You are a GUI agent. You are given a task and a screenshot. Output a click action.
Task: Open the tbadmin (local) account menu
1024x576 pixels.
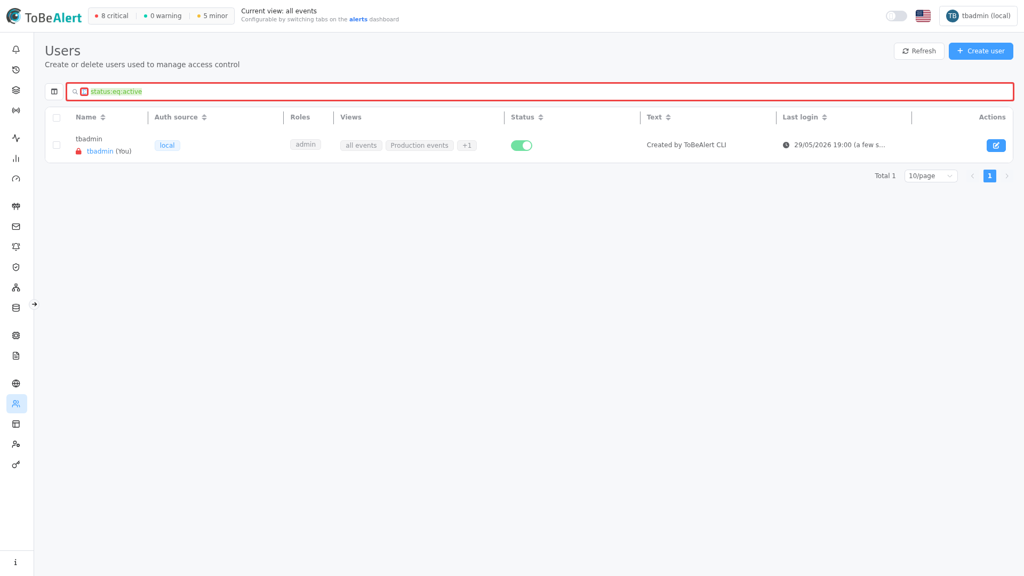[978, 16]
